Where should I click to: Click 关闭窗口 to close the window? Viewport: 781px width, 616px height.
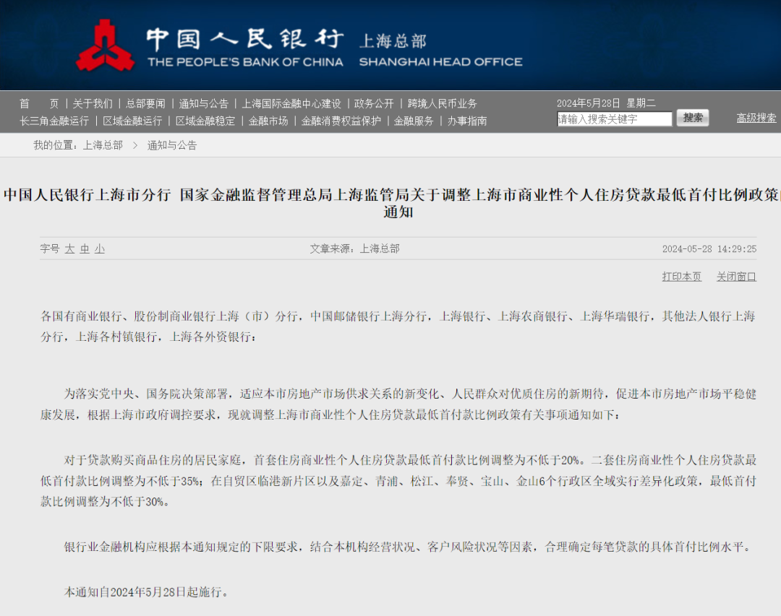tap(735, 276)
